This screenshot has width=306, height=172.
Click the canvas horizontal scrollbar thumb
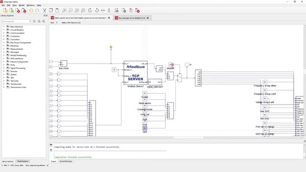point(188,138)
